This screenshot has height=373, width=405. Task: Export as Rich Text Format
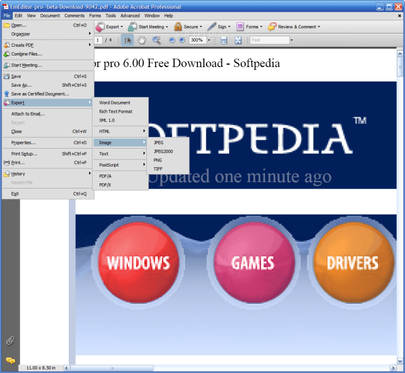coord(120,111)
